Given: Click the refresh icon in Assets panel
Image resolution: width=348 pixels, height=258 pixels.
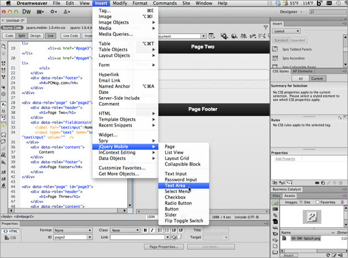Looking at the screenshot, I should 328,255.
